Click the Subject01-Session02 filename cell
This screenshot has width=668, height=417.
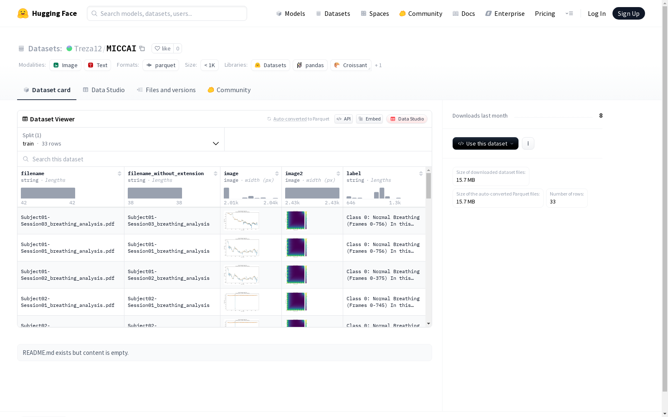71,275
